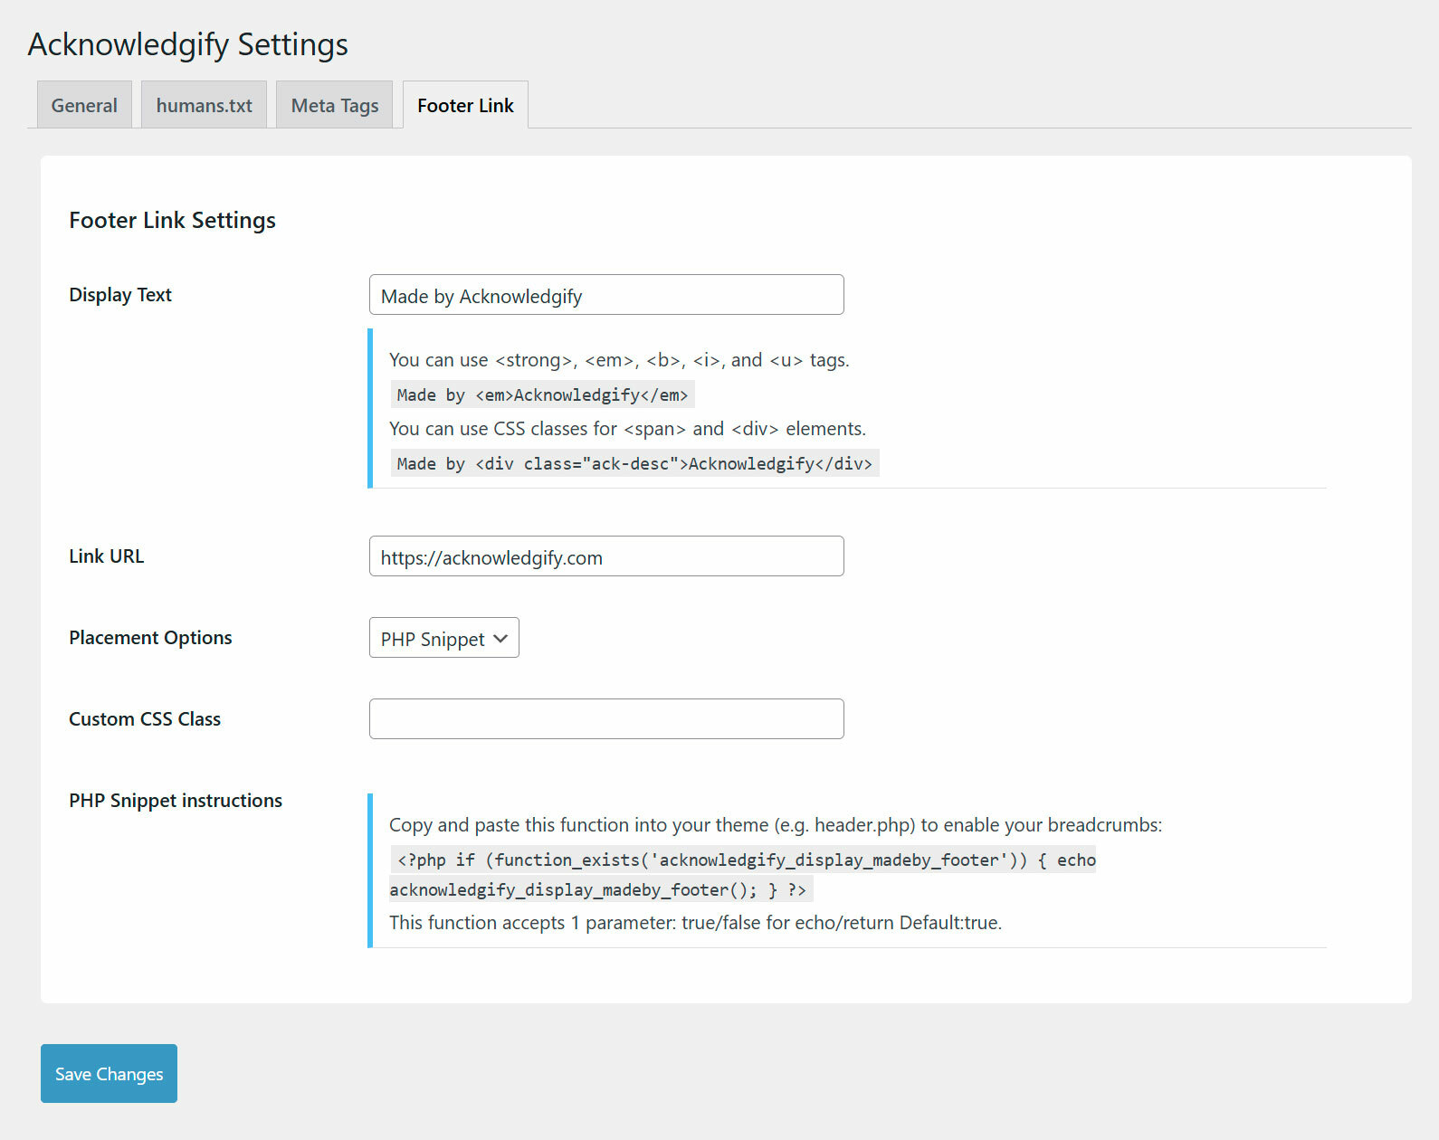Click the Custom CSS Class label
The image size is (1439, 1140).
[x=145, y=719]
